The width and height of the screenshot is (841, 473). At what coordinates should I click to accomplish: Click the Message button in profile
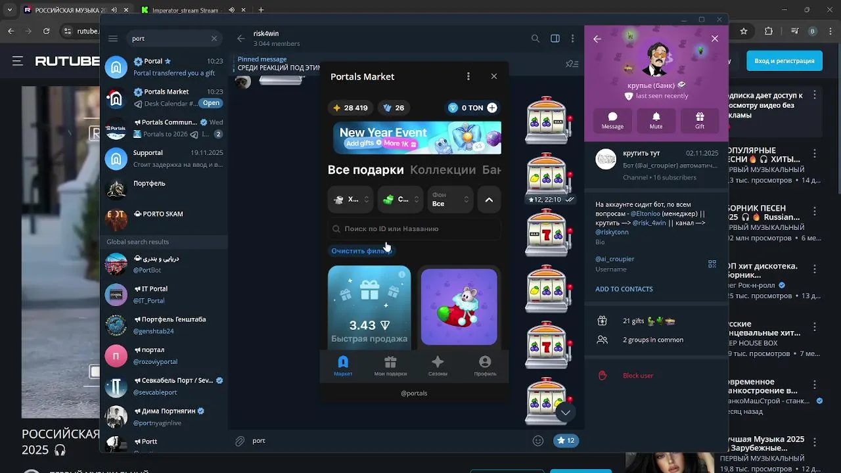point(612,120)
